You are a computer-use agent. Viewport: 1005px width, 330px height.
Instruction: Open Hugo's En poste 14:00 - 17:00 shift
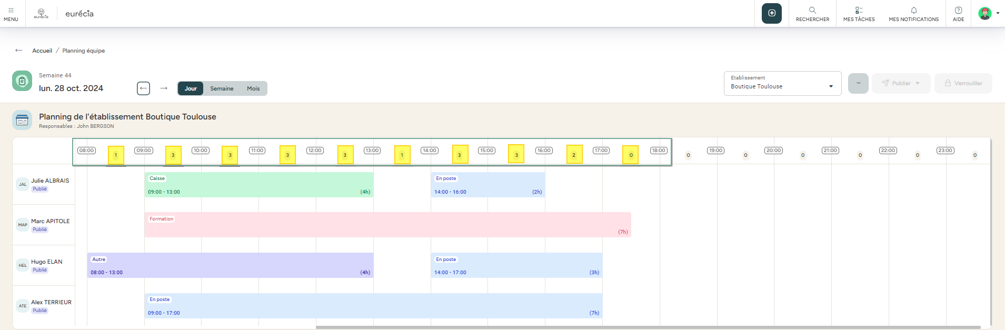[x=516, y=265]
